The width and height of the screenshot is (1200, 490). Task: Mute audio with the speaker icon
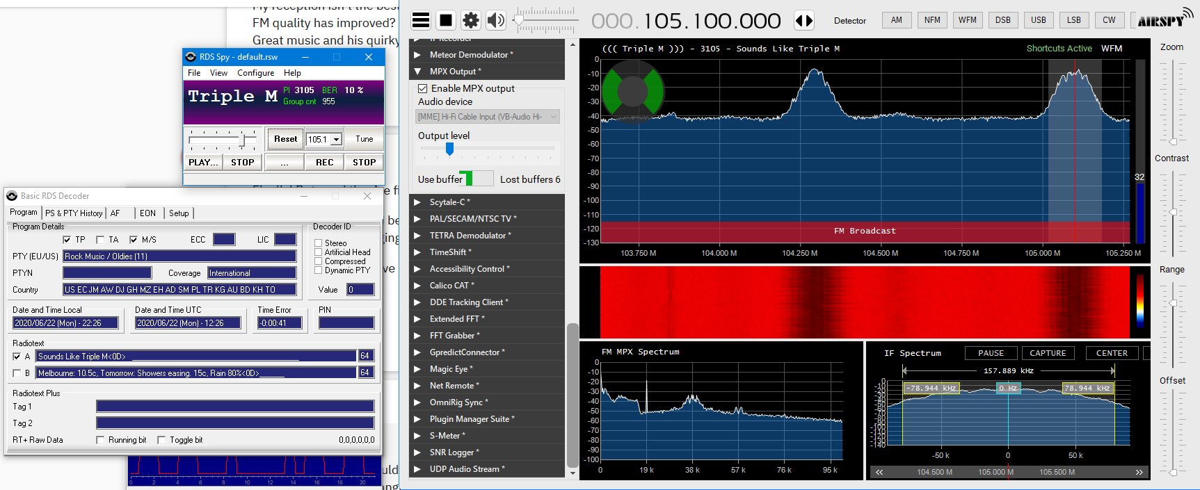tap(495, 20)
